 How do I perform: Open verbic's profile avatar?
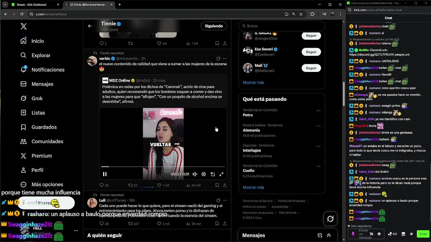click(92, 61)
